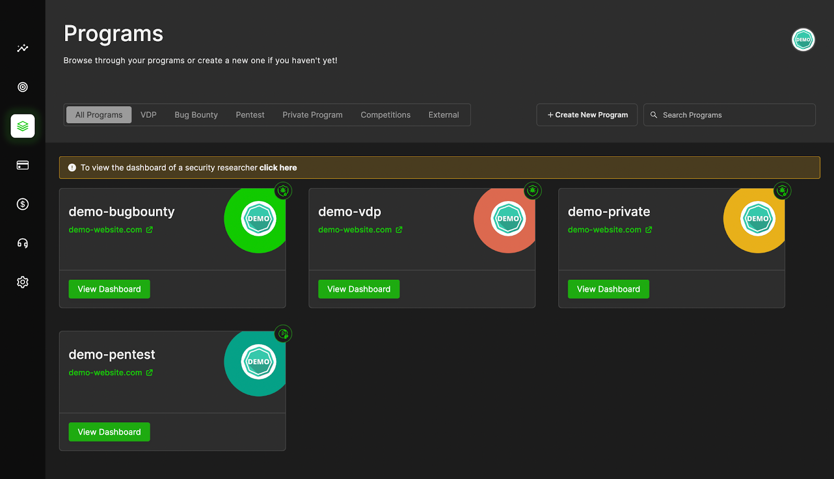Viewport: 834px width, 479px height.
Task: View Dashboard for demo-bugbounty
Action: 109,289
